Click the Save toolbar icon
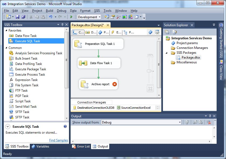The image size is (226, 159). tap(17, 17)
